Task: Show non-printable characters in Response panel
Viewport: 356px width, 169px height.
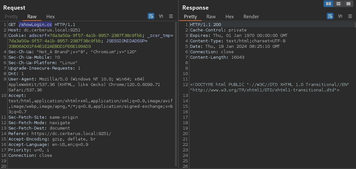Action: tap(340, 16)
